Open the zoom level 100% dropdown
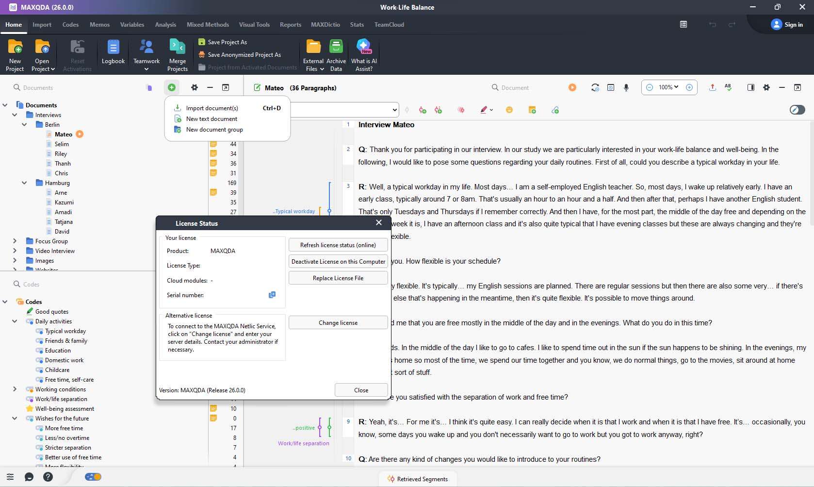The height and width of the screenshot is (487, 814). [669, 87]
